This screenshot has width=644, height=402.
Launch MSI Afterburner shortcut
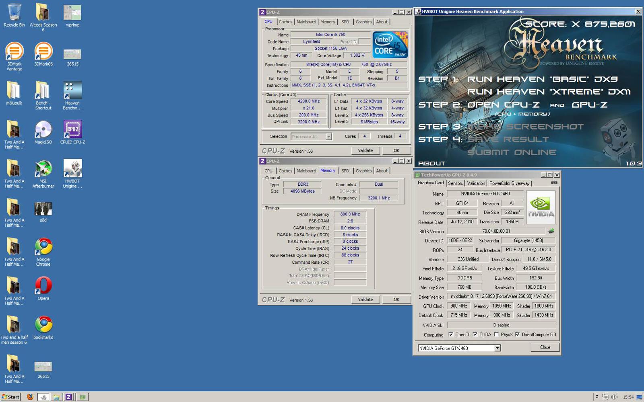(43, 173)
